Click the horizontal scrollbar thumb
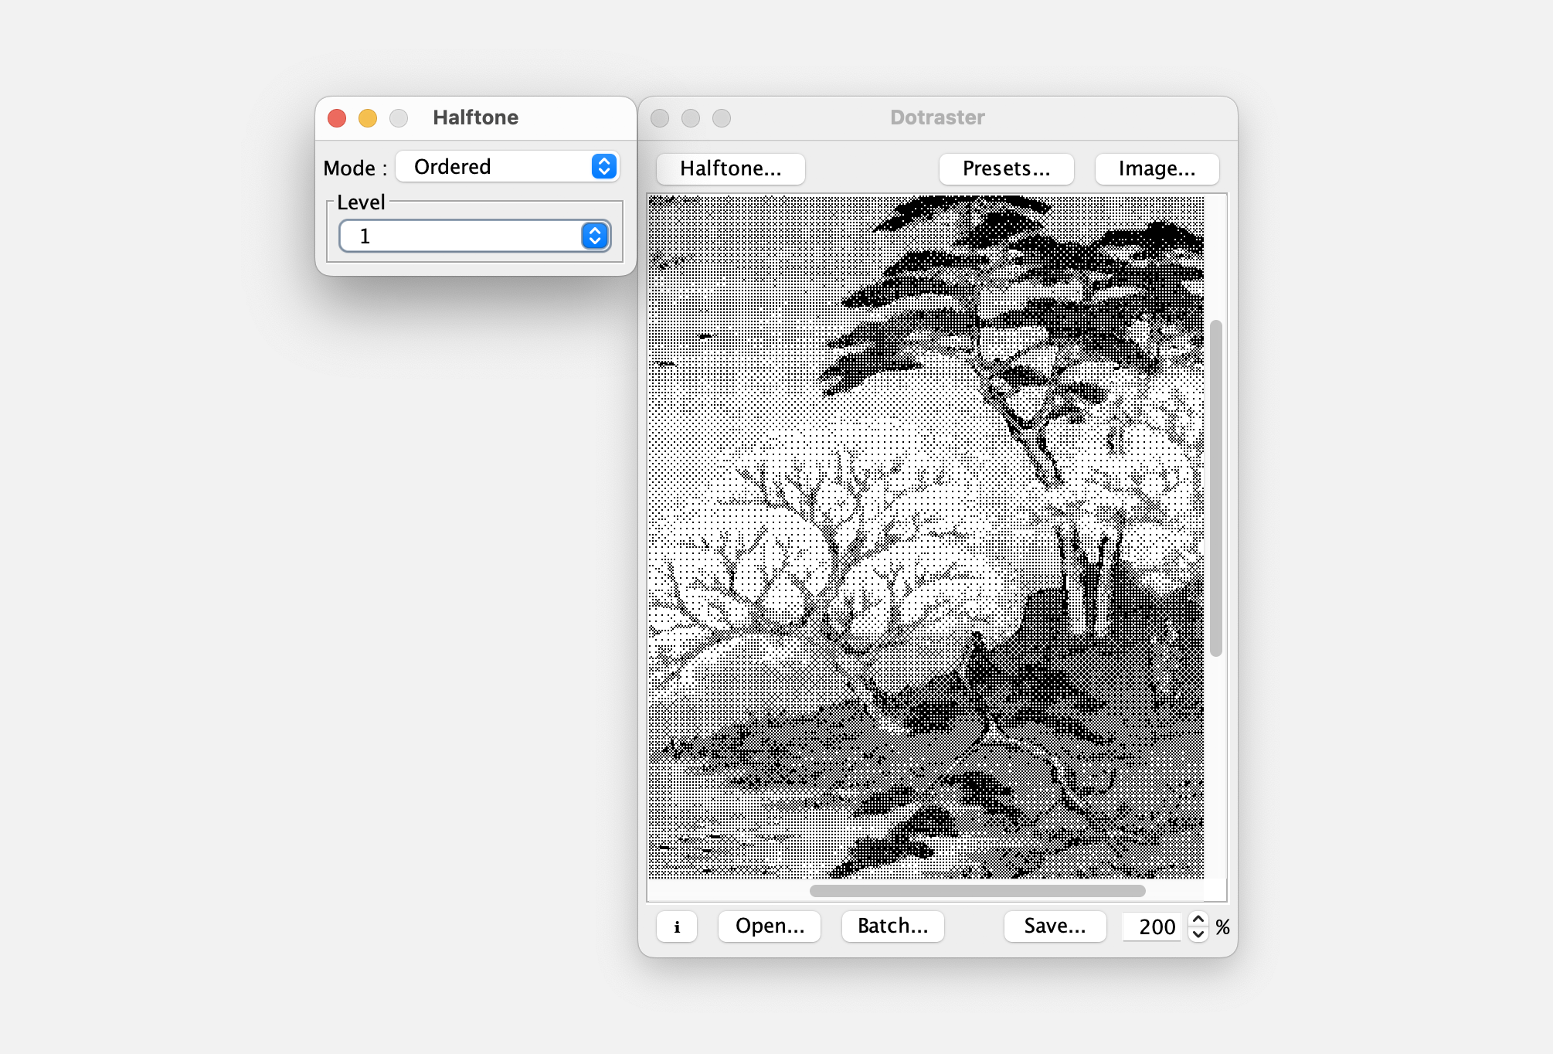The height and width of the screenshot is (1054, 1553). (977, 891)
